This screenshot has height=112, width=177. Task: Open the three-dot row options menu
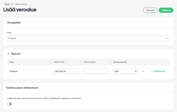click(143, 71)
